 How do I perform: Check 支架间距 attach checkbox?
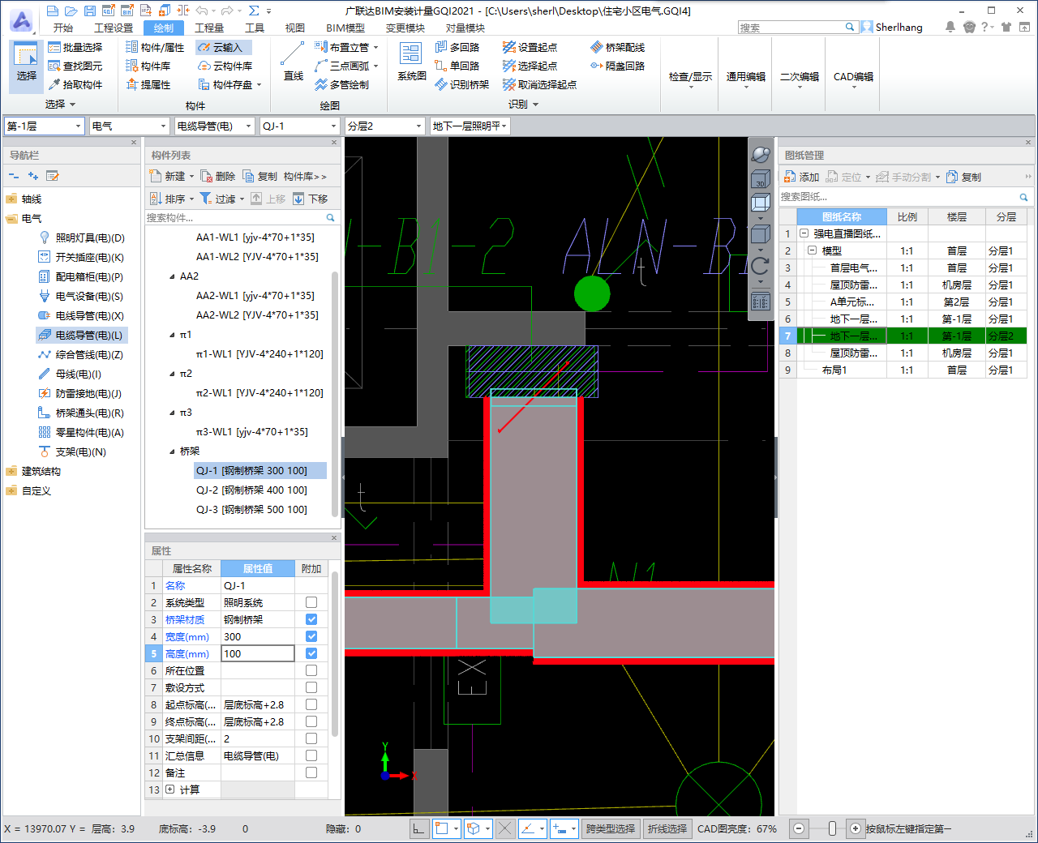click(311, 738)
